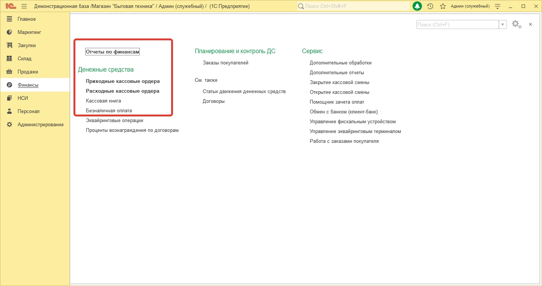Open Расходные кассовые ордера
Image resolution: width=542 pixels, height=286 pixels.
pos(122,91)
